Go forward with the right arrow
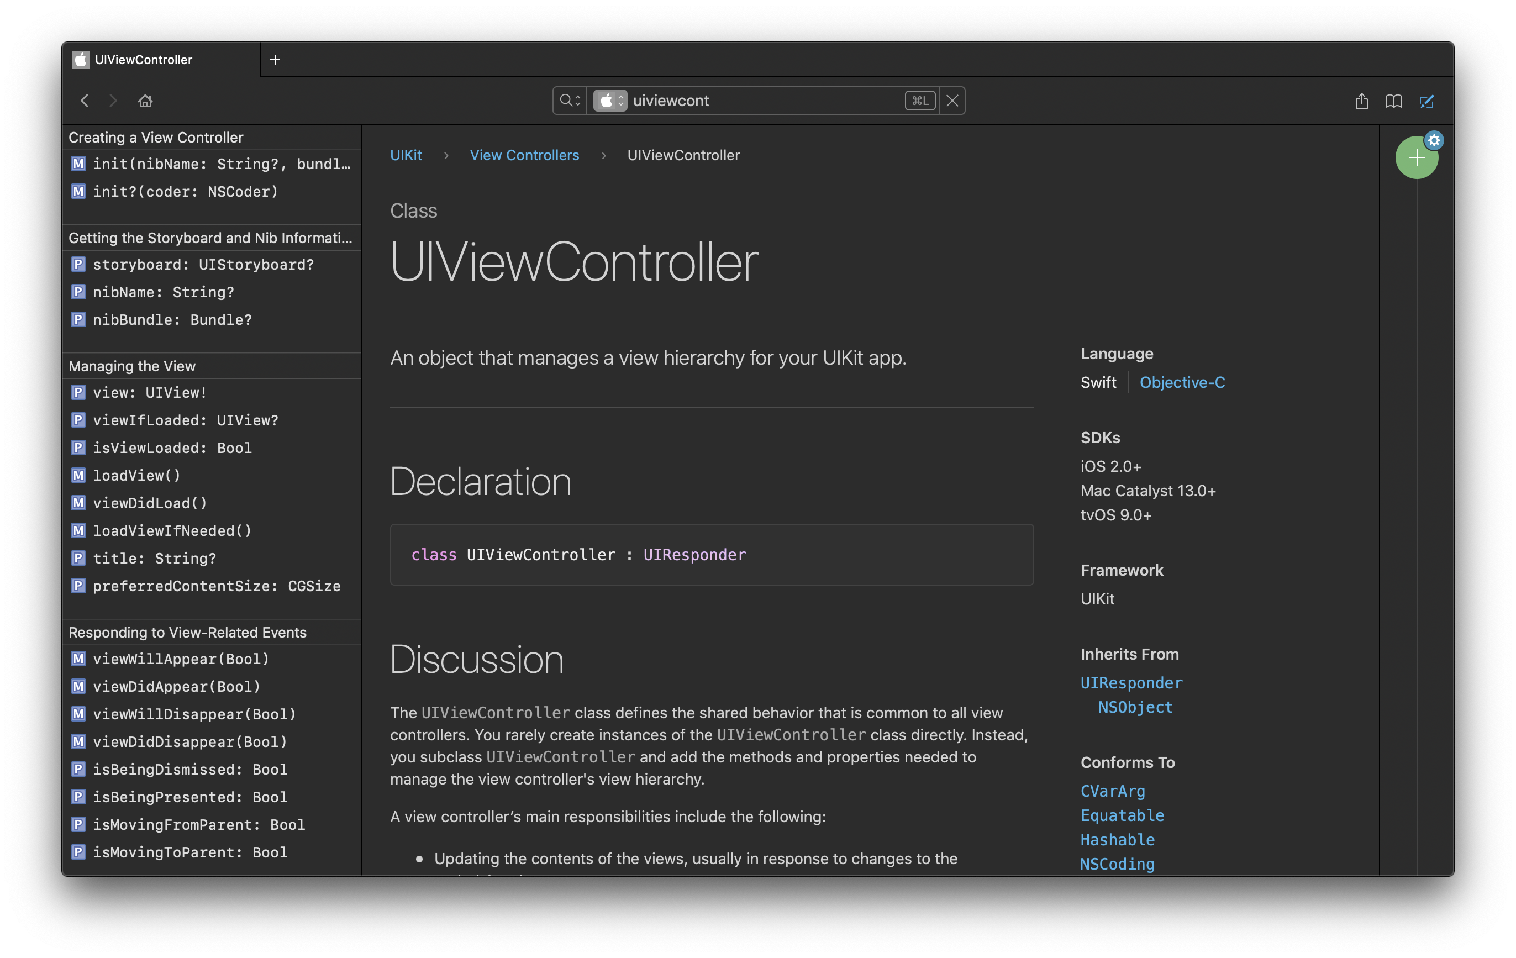 point(113,101)
